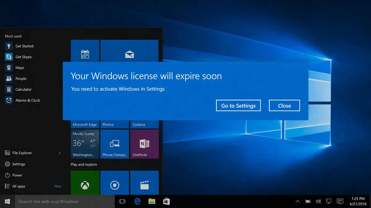Open the network icon in tray
This screenshot has height=208, width=371.
tap(329, 202)
